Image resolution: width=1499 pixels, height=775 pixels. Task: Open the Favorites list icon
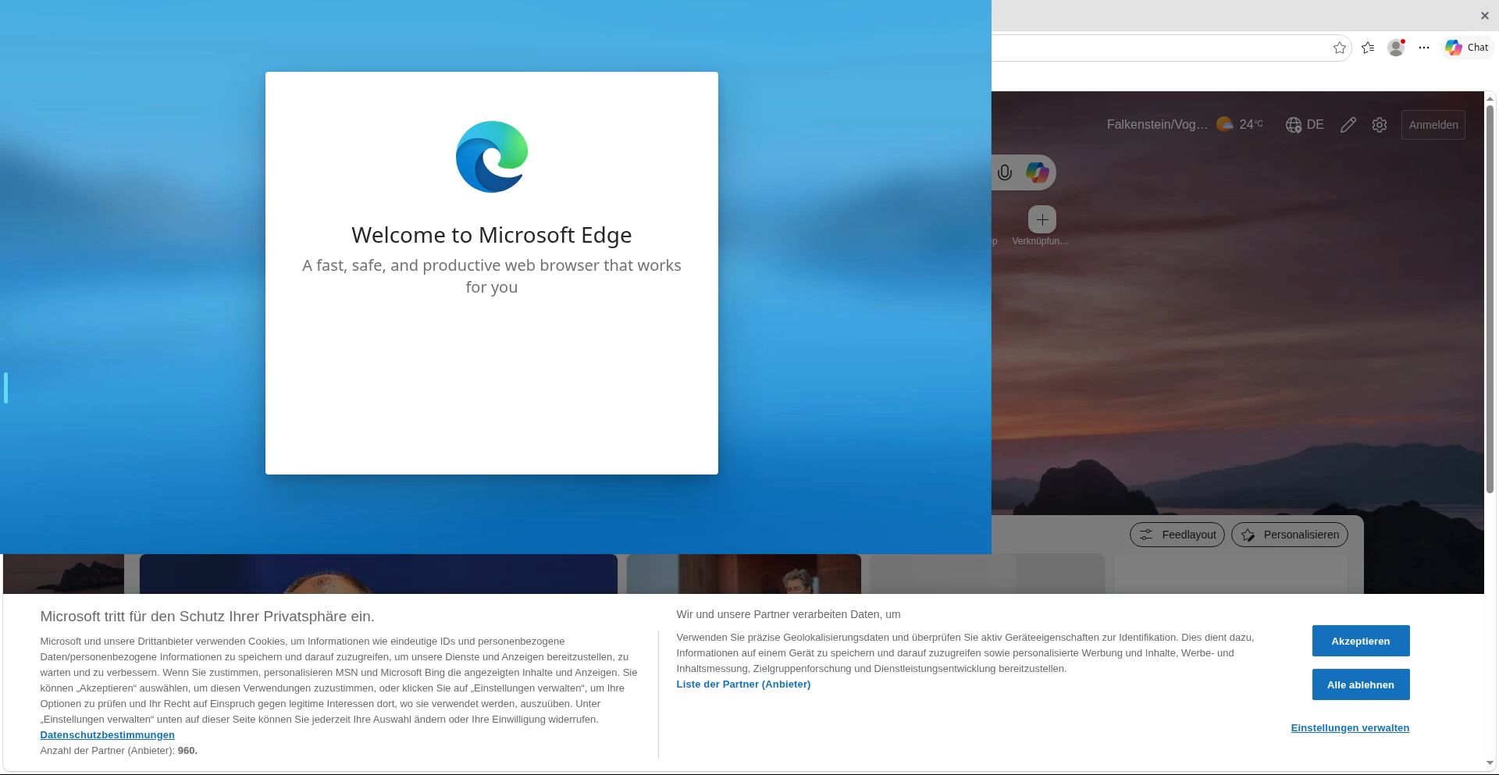(1368, 48)
